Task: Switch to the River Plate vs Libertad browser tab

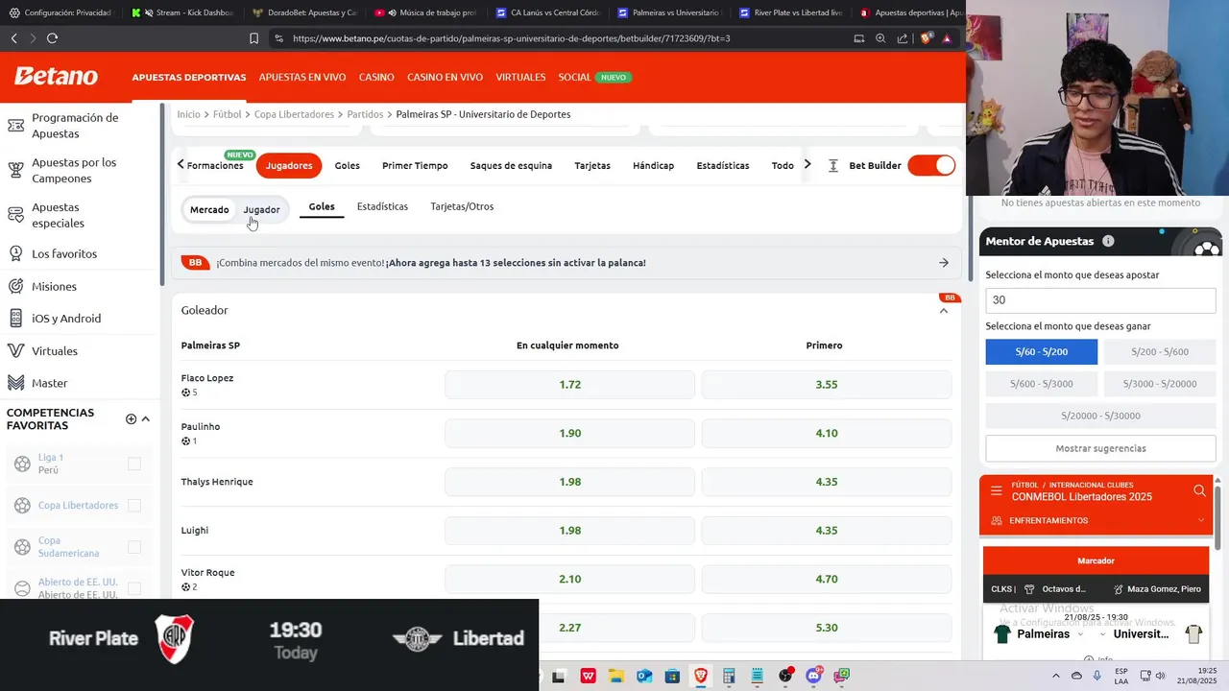Action: pyautogui.click(x=790, y=12)
